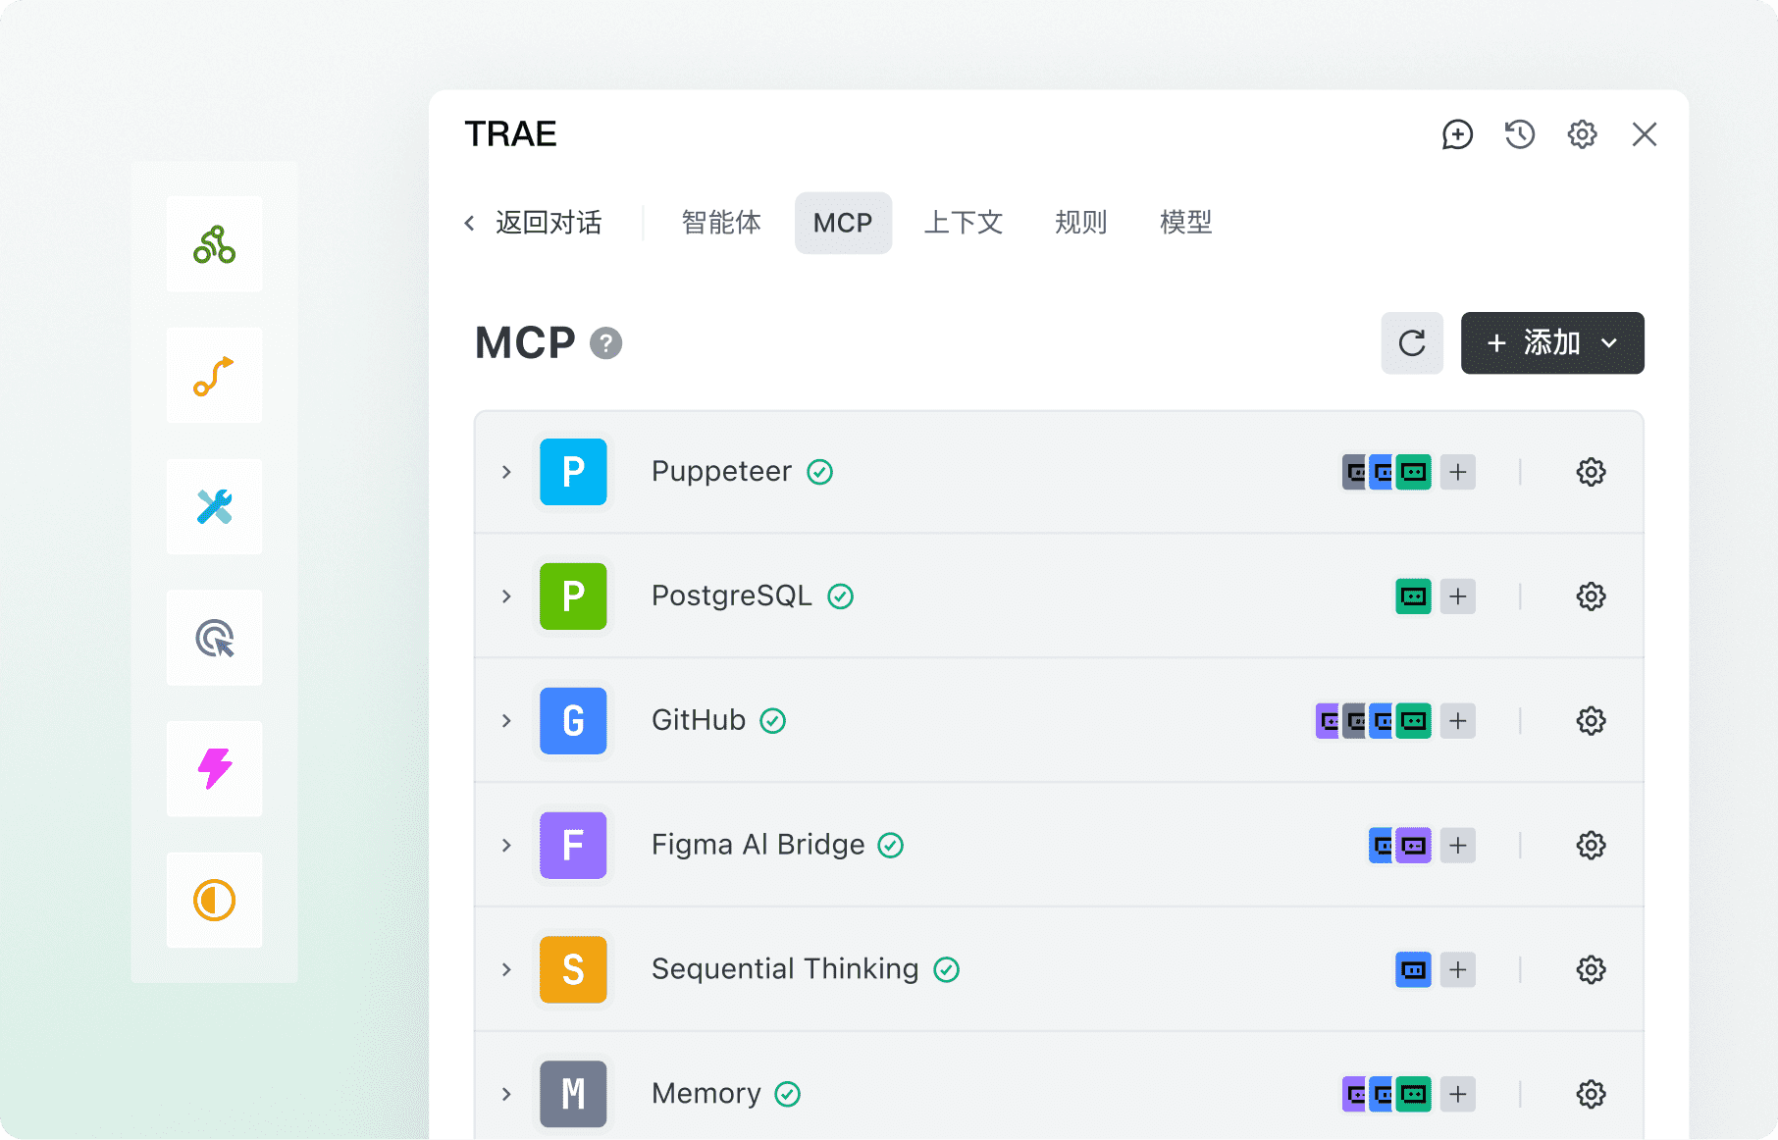
Task: Click the orange route path icon
Action: [214, 376]
